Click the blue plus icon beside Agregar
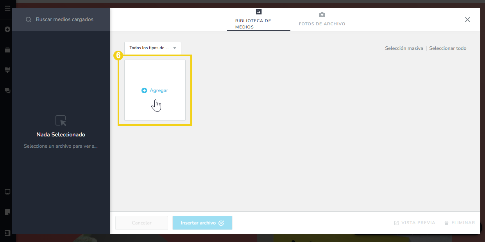The width and height of the screenshot is (485, 242). (x=144, y=90)
